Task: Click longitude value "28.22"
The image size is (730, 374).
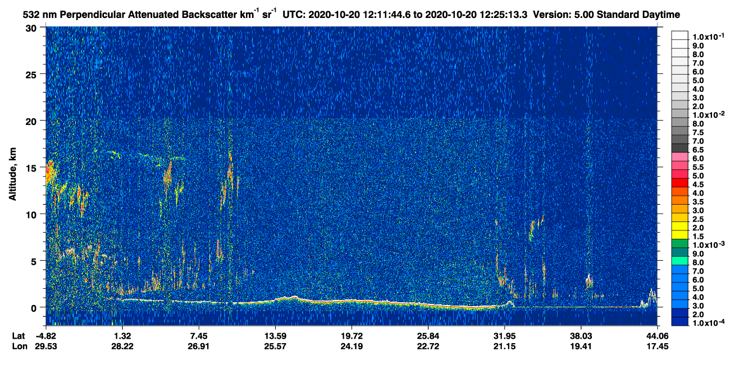Action: coord(122,347)
